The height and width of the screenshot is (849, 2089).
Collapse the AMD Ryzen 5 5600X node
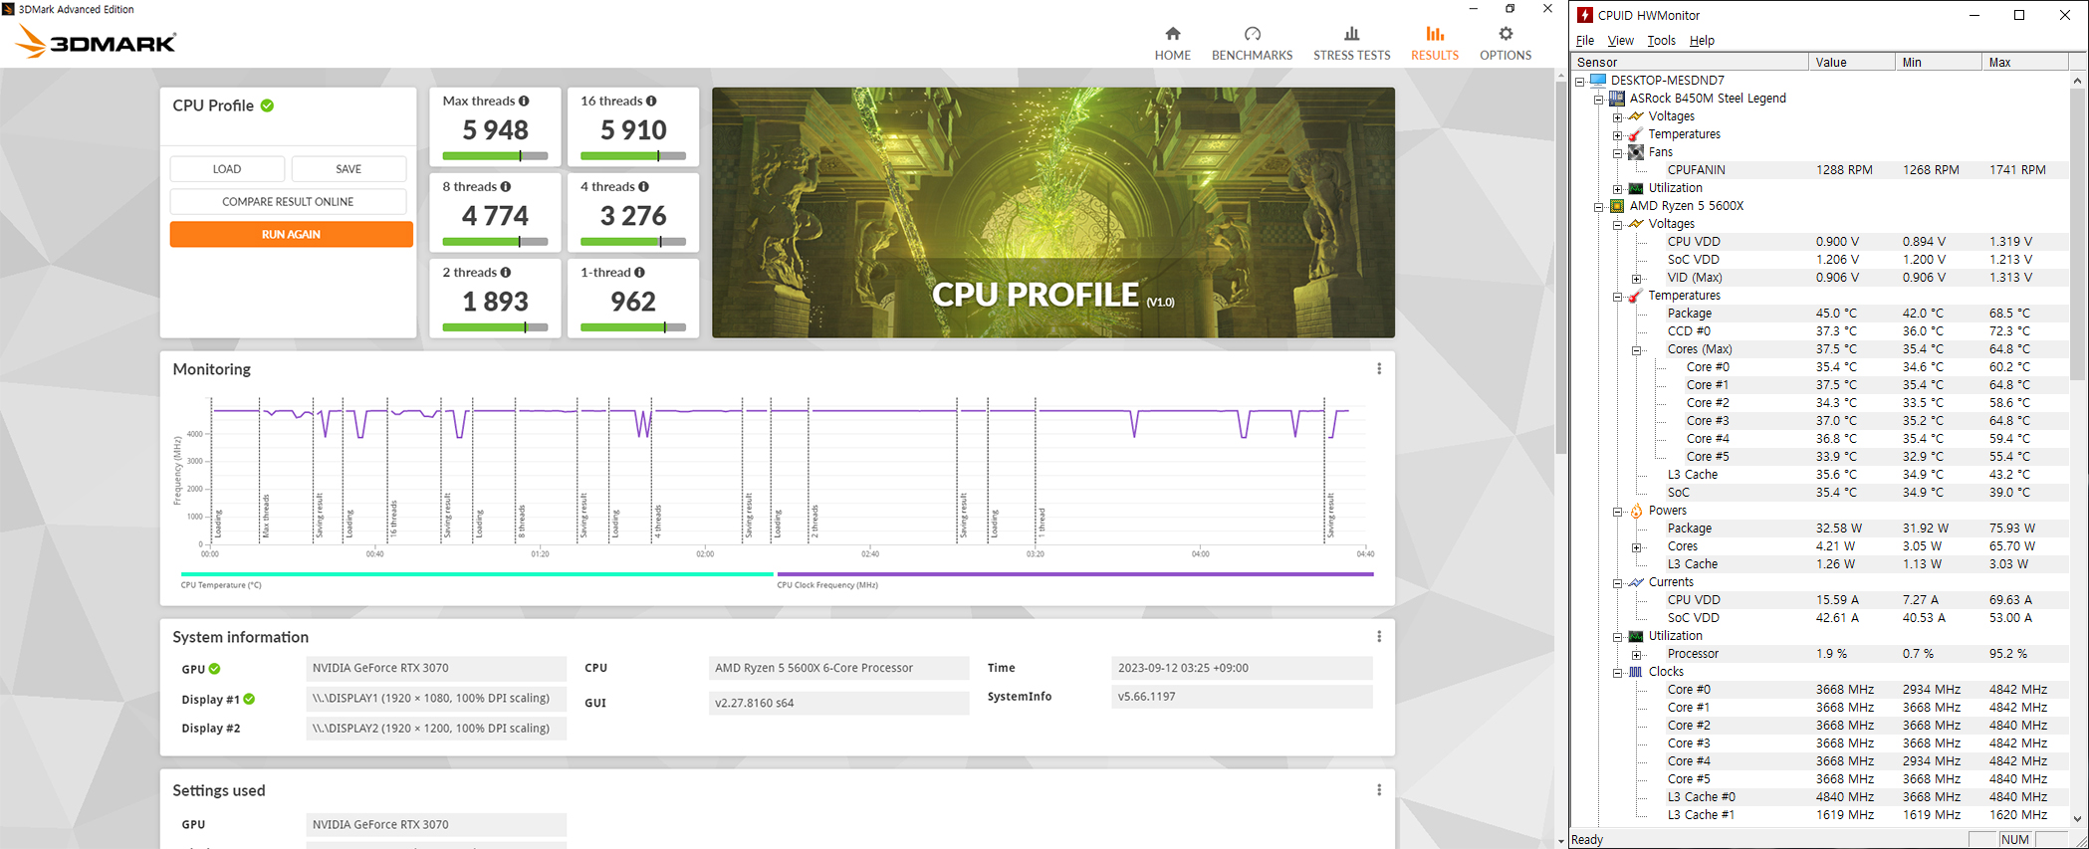pyautogui.click(x=1599, y=207)
